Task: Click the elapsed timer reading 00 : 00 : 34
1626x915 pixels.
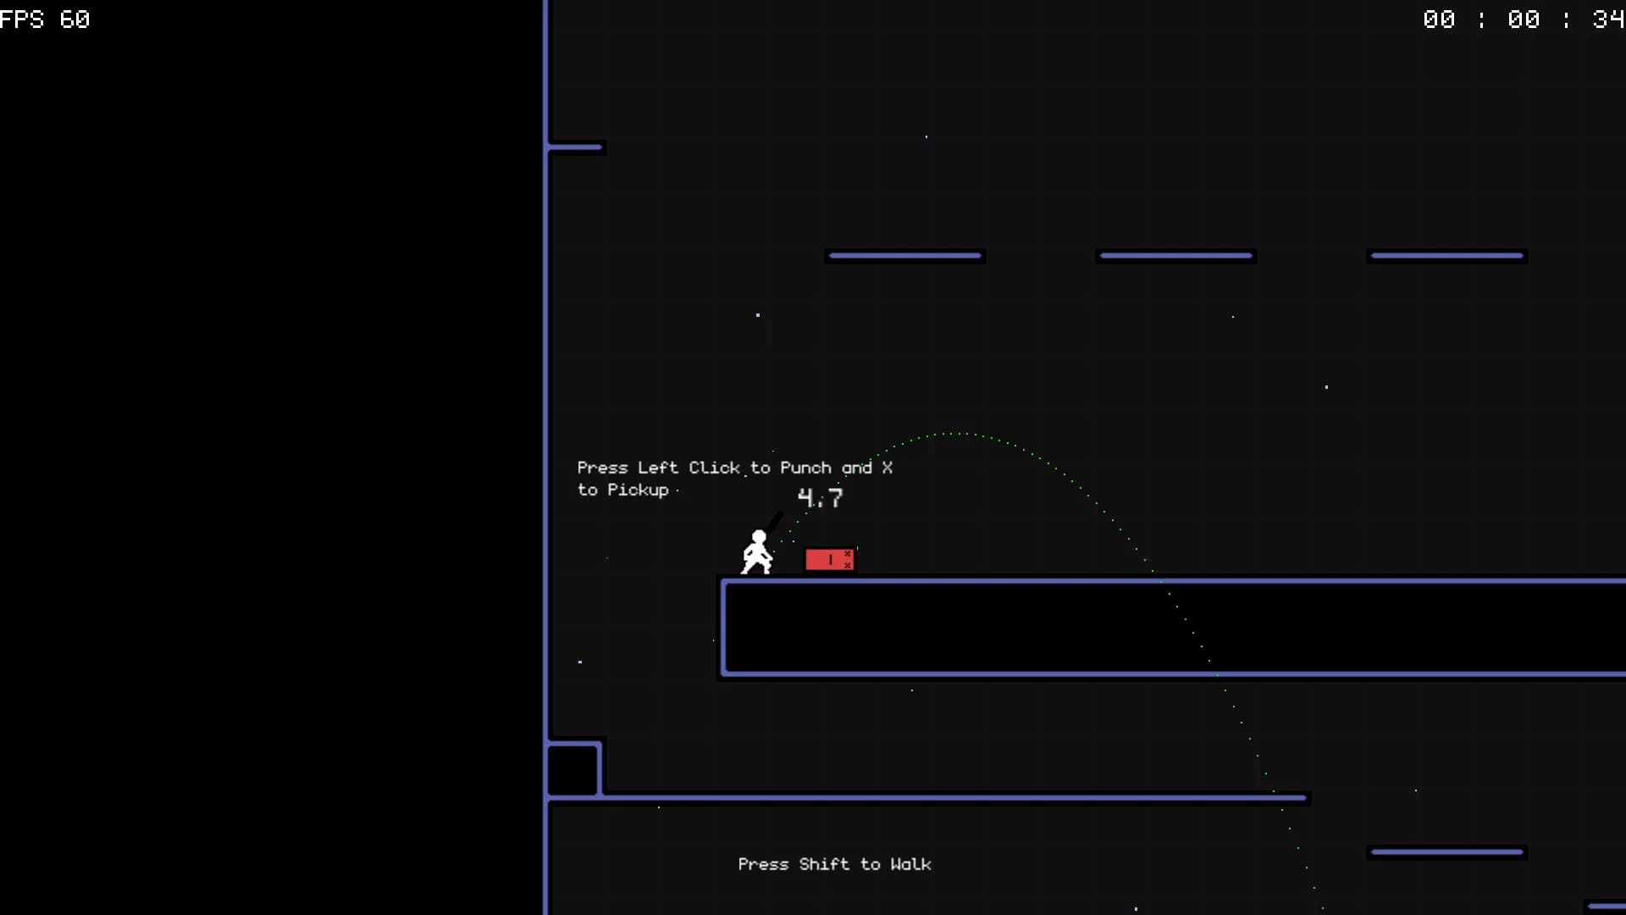Action: (x=1524, y=19)
